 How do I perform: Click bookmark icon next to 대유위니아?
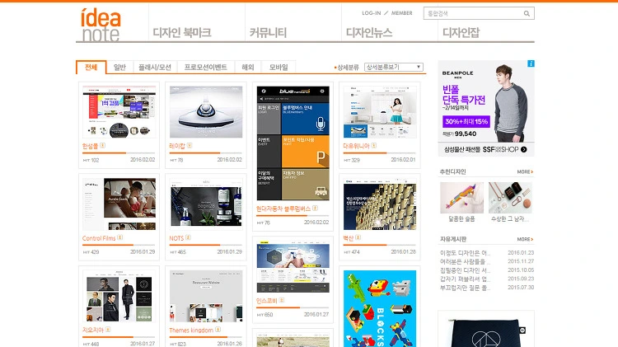pos(373,146)
